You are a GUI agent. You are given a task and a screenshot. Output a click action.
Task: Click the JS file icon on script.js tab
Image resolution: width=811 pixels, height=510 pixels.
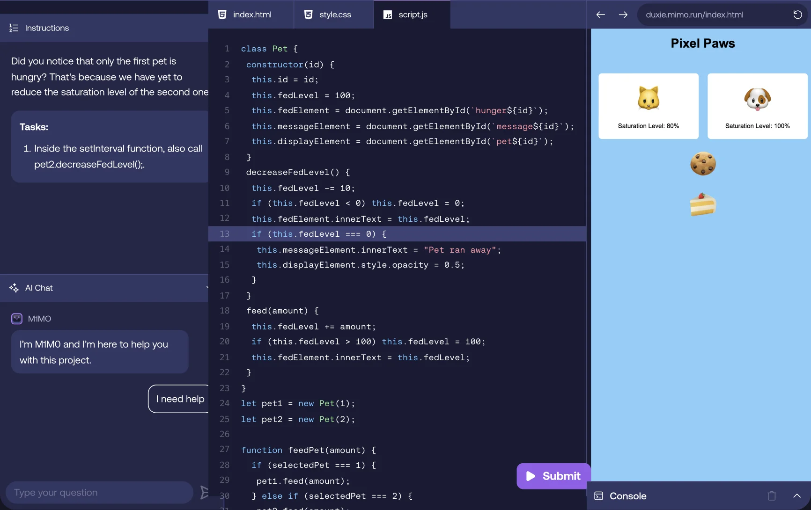tap(388, 15)
